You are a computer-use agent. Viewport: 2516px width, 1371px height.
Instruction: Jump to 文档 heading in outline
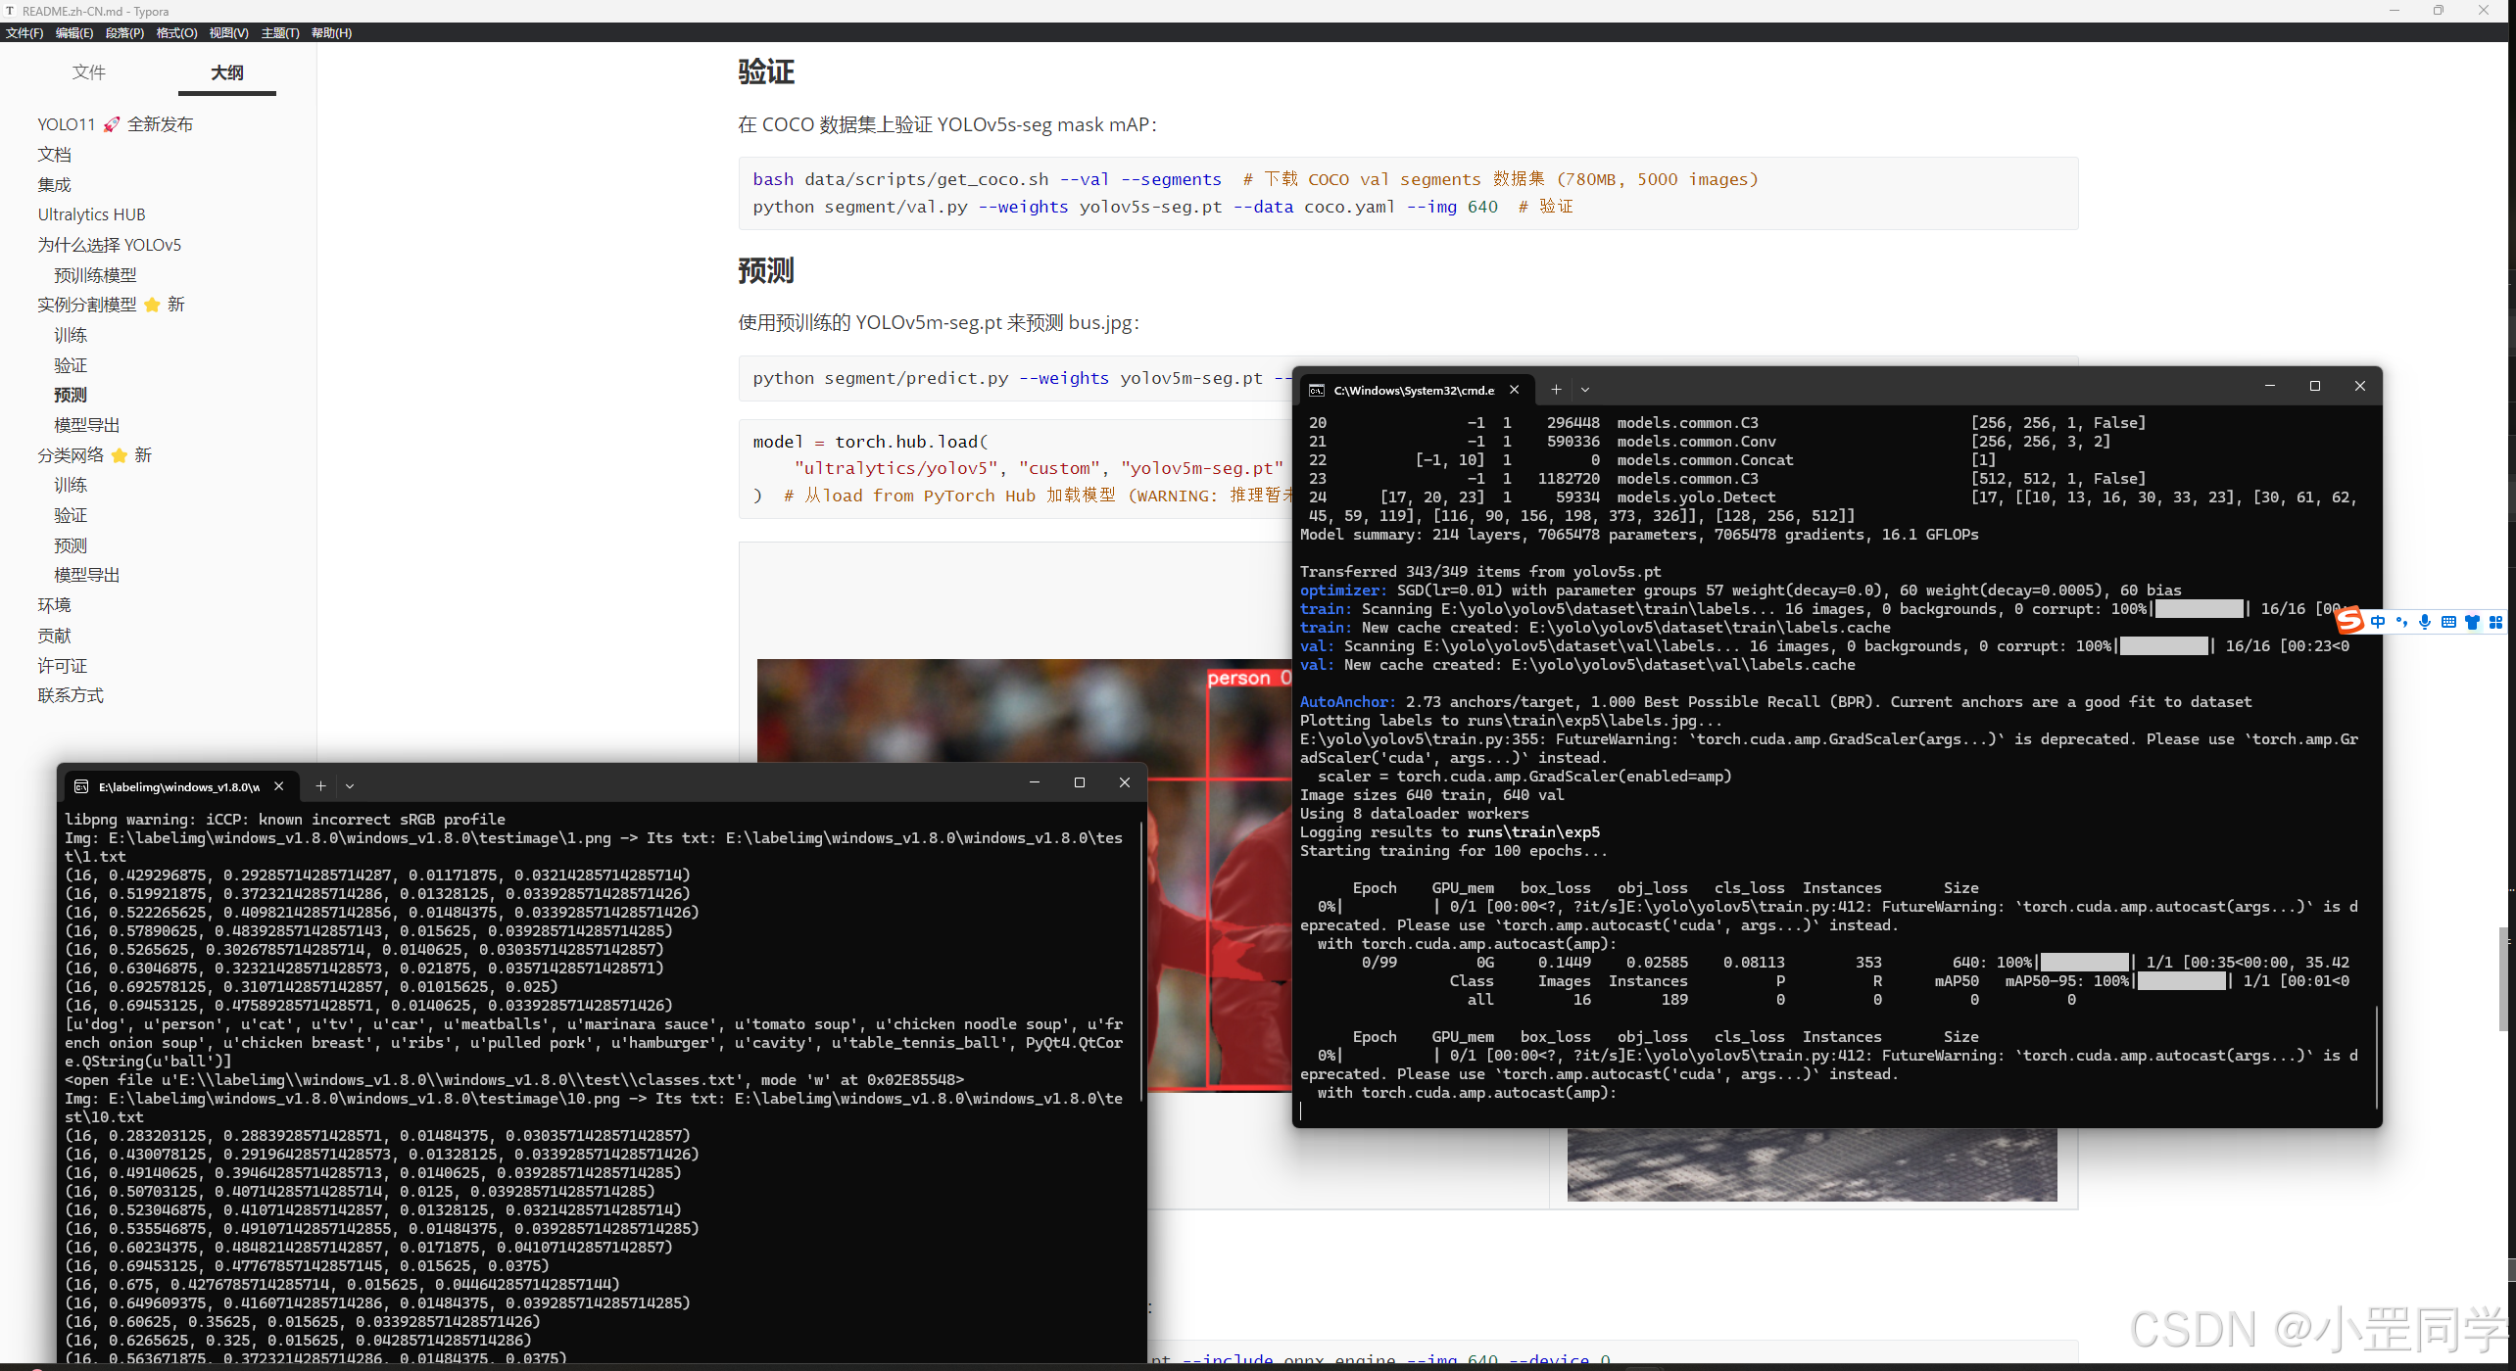pos(55,155)
